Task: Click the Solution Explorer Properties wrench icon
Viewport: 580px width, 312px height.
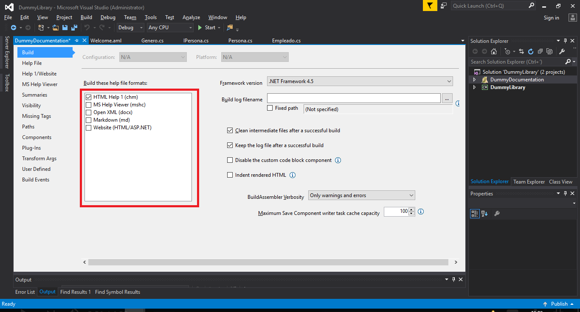Action: [x=562, y=51]
